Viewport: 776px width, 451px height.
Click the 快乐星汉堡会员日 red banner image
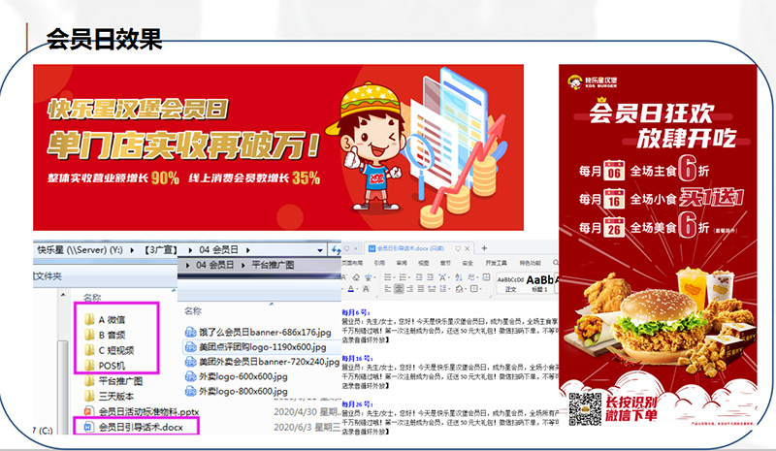click(x=278, y=147)
